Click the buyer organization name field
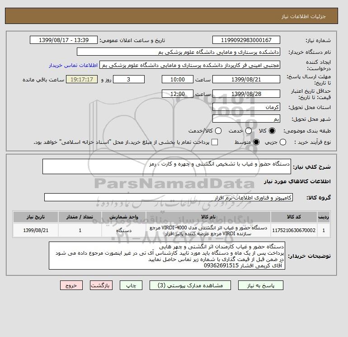 179,52
